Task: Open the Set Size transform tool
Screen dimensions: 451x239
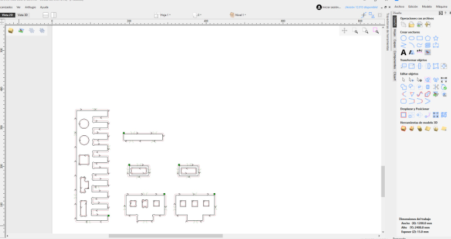Action: 412,66
